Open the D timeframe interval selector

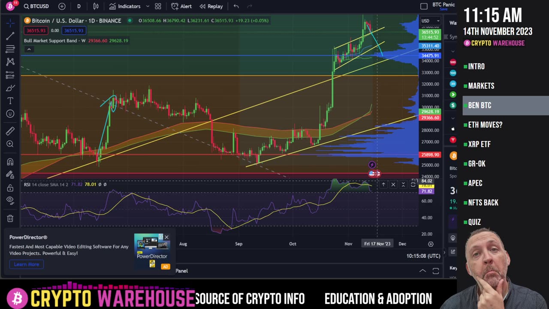pos(78,6)
